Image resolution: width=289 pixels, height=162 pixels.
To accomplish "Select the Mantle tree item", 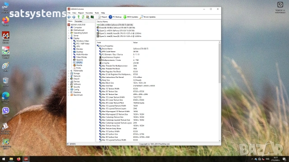I will (x=79, y=65).
